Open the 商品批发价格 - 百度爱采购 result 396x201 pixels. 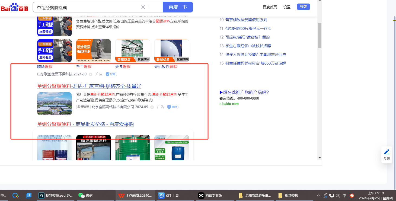85,124
